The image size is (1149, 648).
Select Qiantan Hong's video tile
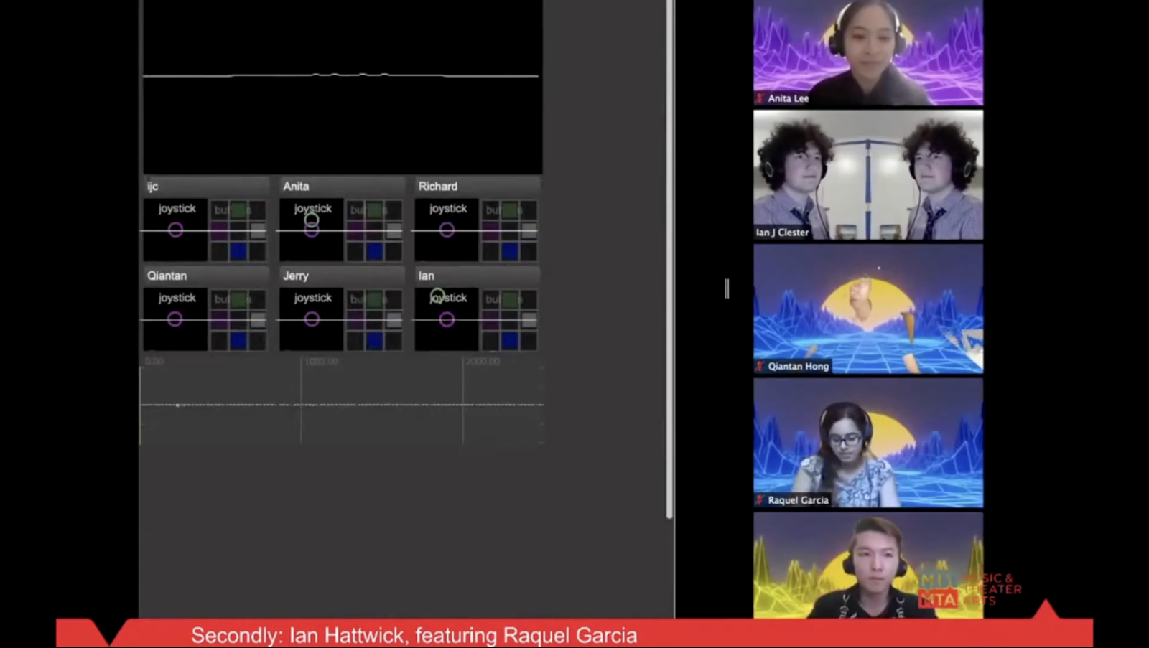pos(867,309)
